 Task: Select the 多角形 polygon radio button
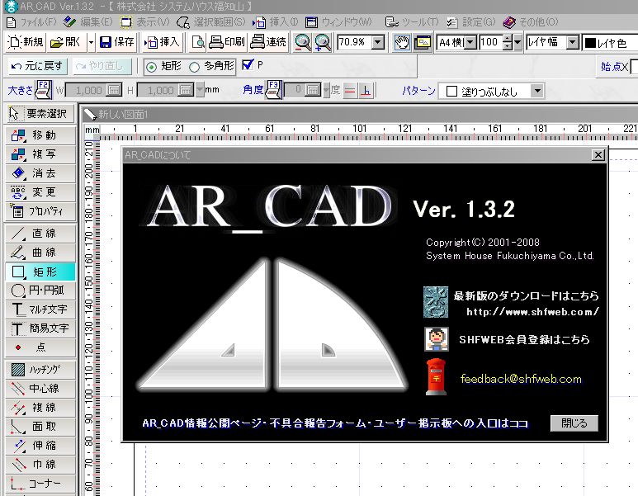tap(195, 67)
